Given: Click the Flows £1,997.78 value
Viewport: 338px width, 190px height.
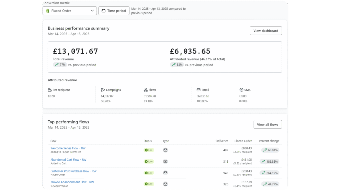Looking at the screenshot, I should (x=150, y=96).
